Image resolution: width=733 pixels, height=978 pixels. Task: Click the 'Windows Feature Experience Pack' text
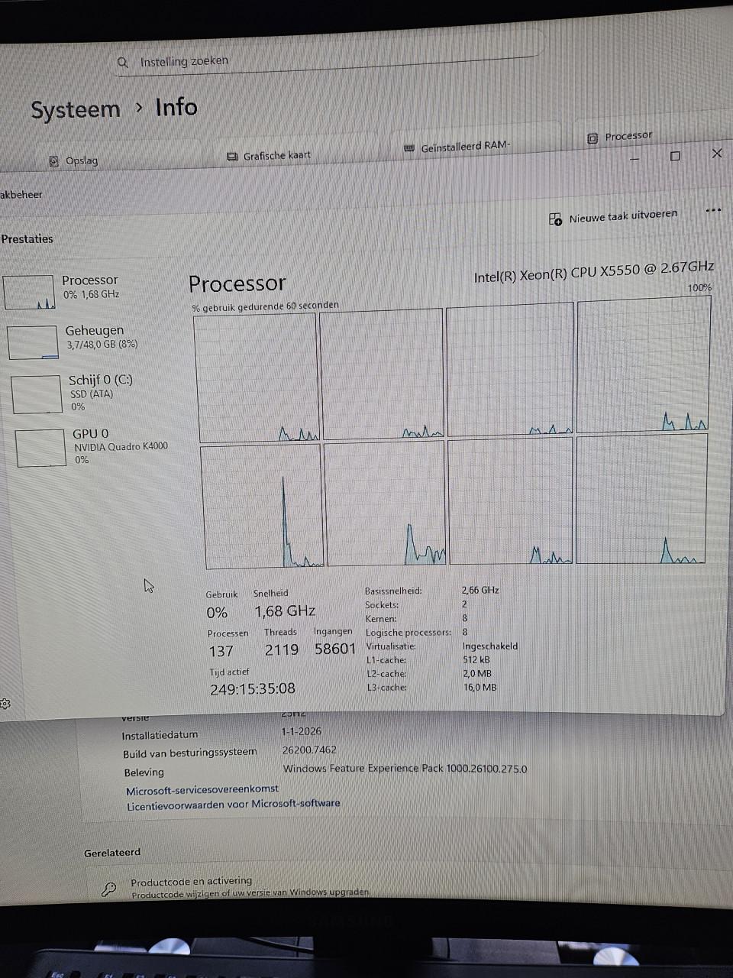[x=363, y=769]
